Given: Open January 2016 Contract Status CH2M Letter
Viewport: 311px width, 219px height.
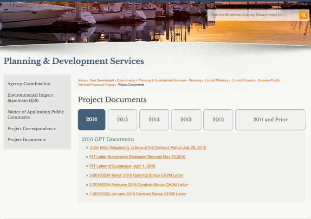Looking at the screenshot, I should coord(138,194).
